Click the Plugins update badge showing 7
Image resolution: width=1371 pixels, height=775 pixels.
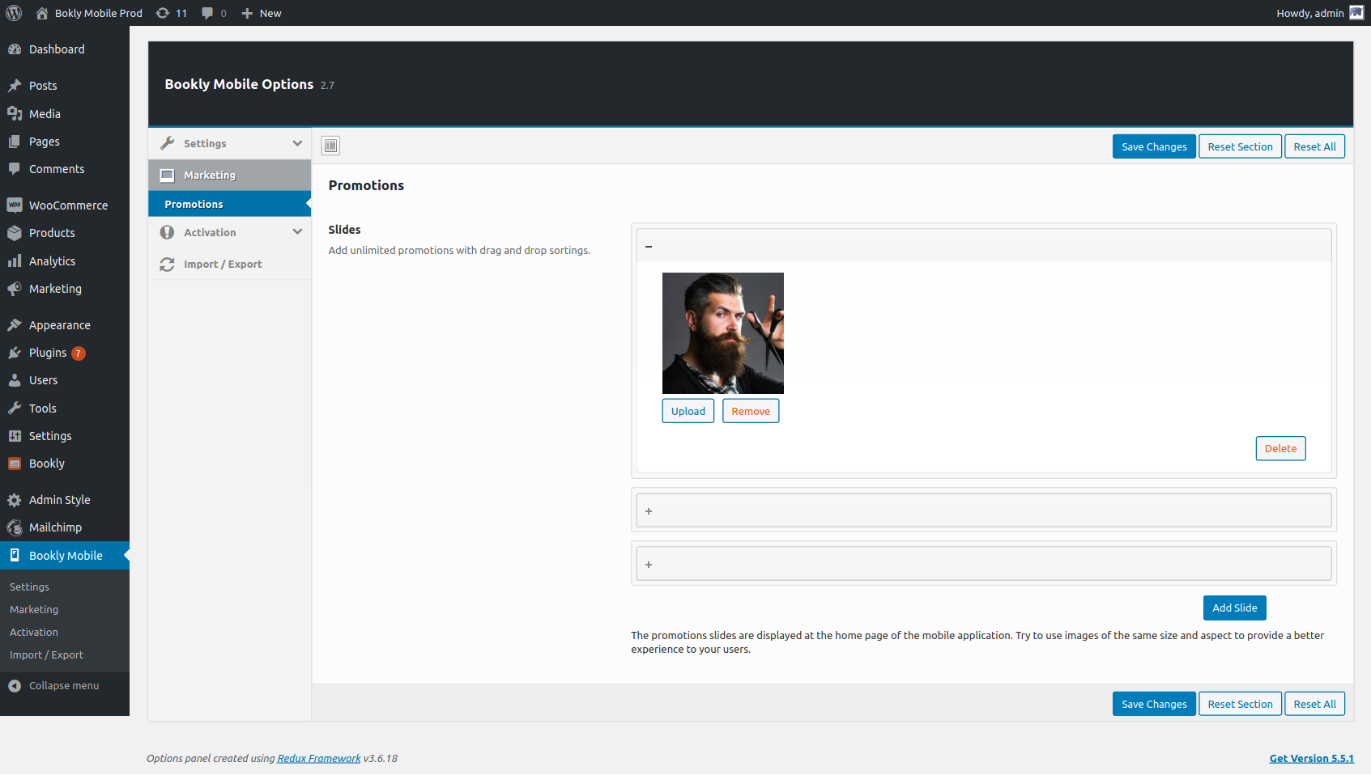[x=79, y=353]
